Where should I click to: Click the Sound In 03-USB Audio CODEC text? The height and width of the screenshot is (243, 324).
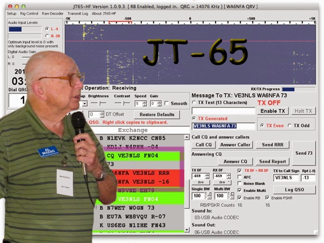(217, 217)
